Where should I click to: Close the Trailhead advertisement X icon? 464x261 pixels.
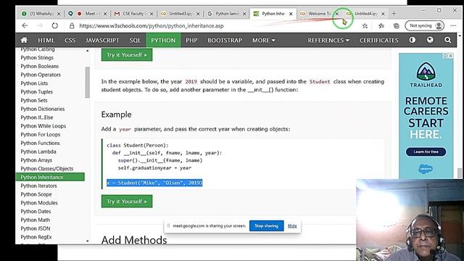451,56
